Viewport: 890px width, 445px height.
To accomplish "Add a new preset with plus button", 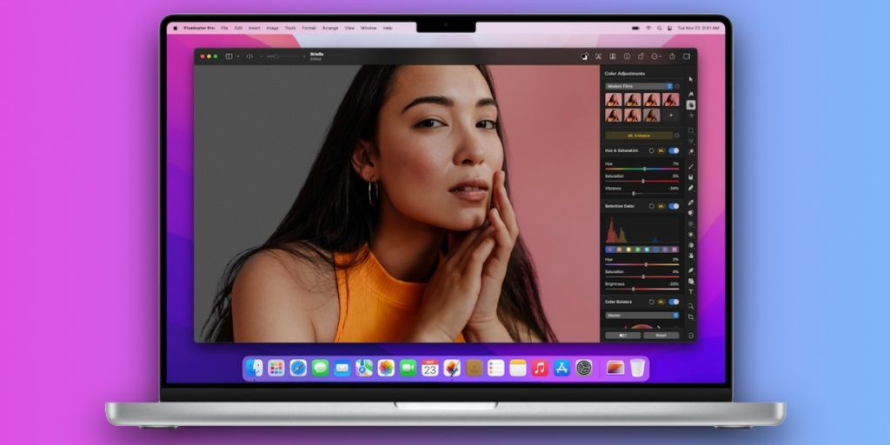I will coord(670,116).
